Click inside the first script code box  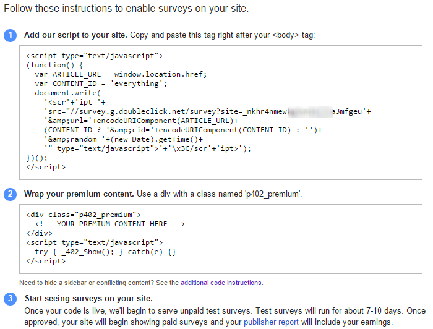(221, 113)
